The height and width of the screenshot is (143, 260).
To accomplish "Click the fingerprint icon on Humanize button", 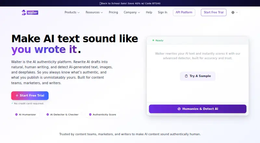I will click(x=179, y=109).
